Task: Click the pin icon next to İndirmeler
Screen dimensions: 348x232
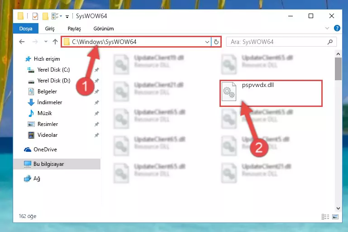Action: (96, 102)
